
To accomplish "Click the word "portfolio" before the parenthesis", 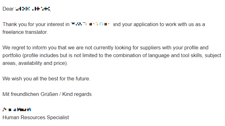I will click(x=12, y=56).
